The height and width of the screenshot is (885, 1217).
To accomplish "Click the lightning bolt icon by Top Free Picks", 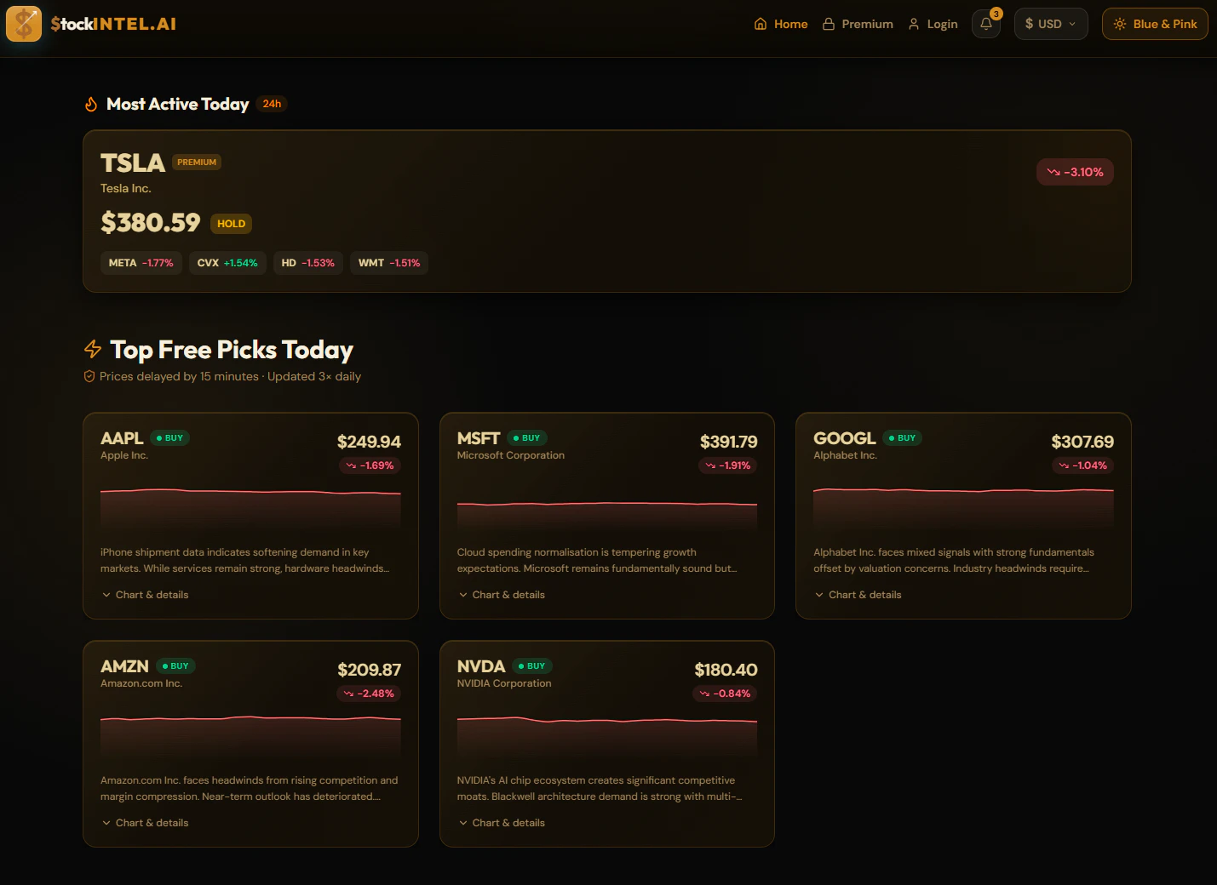I will click(93, 349).
